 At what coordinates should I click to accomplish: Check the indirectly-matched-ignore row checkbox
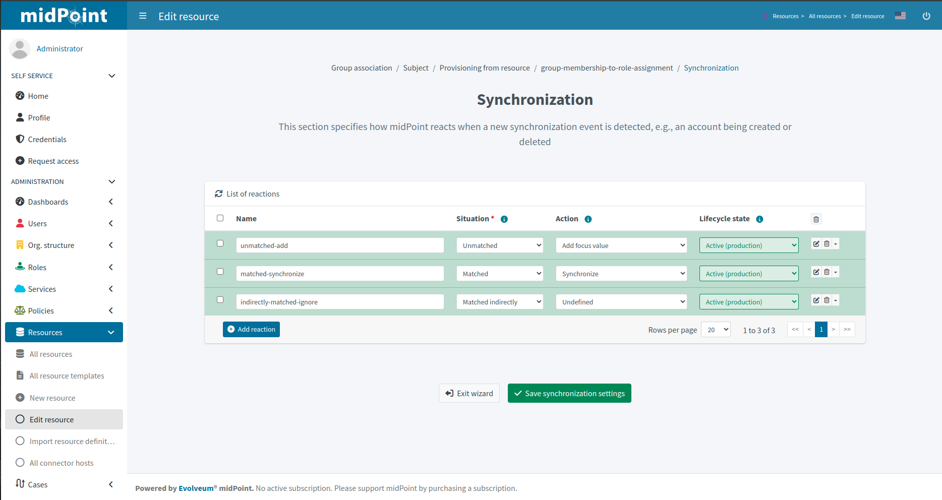coord(220,299)
